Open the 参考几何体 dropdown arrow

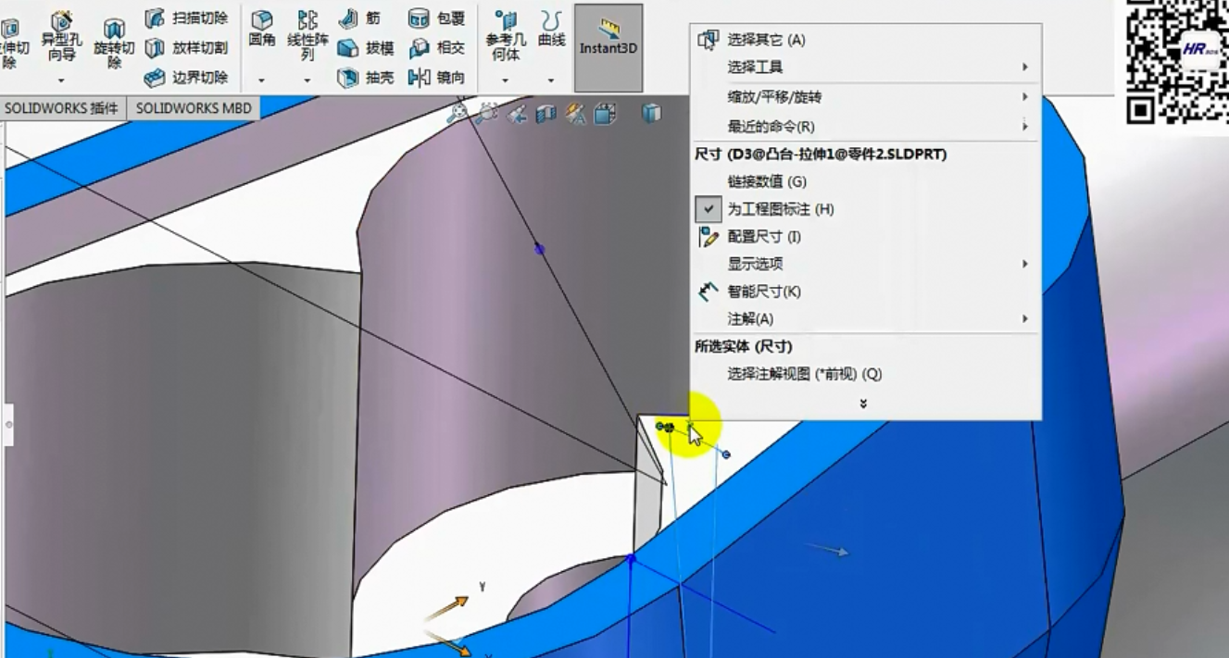[505, 81]
